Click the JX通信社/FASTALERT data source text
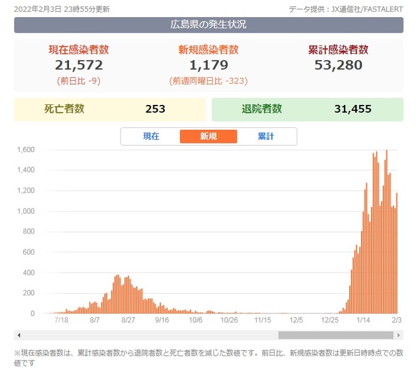 [x=367, y=9]
